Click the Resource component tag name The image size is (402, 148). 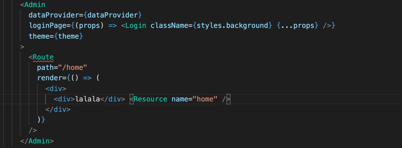click(x=150, y=99)
